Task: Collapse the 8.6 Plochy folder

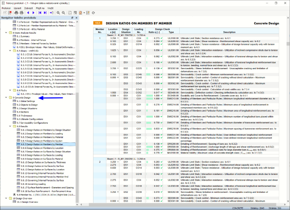Action: (10, 90)
